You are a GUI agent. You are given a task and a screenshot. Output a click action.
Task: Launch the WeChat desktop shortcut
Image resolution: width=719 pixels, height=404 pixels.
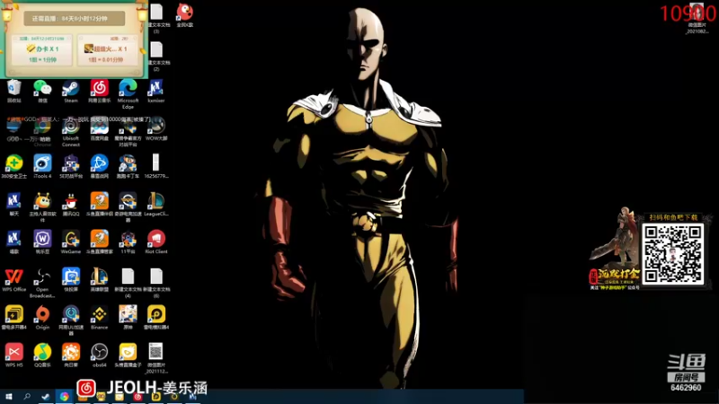coord(42,90)
